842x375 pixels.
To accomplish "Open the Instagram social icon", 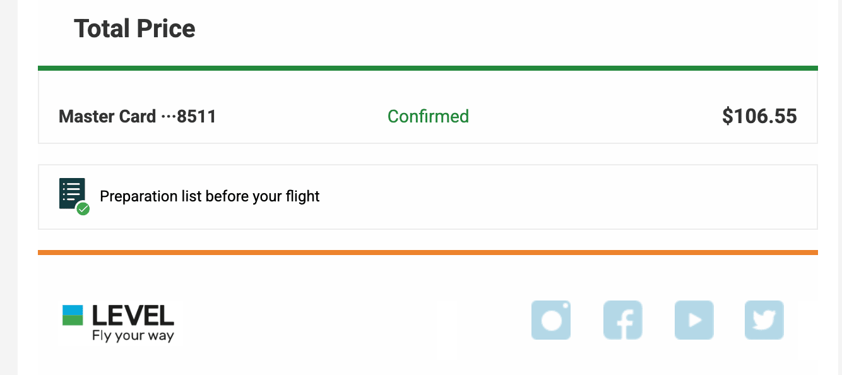I will (551, 320).
